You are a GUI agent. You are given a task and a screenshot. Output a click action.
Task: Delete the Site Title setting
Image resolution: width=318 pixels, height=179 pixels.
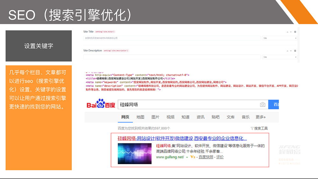[x=295, y=32]
